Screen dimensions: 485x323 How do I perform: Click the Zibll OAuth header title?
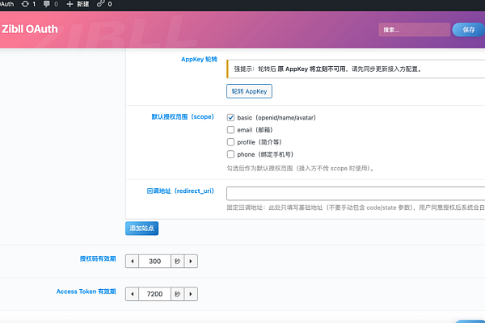(30, 29)
